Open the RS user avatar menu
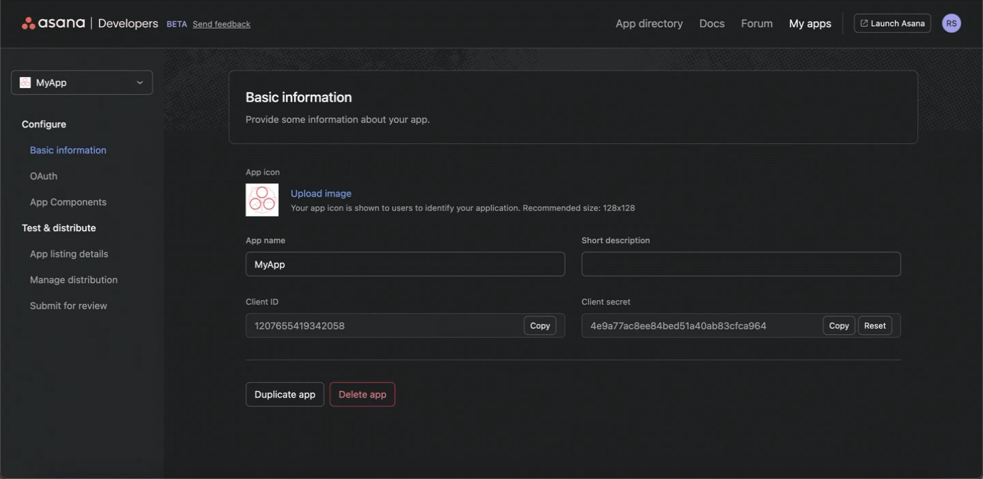The width and height of the screenshot is (983, 479). (x=951, y=23)
